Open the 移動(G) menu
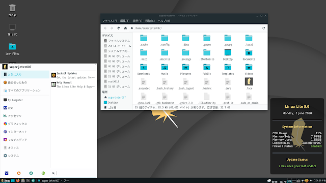The height and width of the screenshot is (183, 326). click(x=150, y=21)
